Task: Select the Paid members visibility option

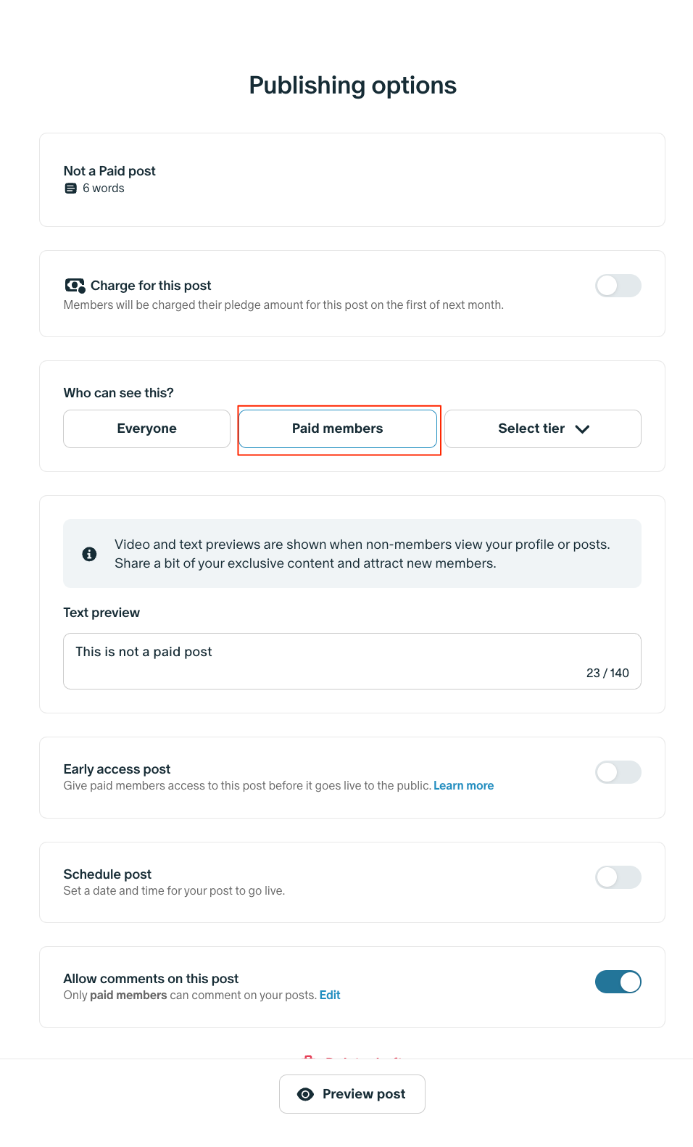Action: click(x=338, y=428)
